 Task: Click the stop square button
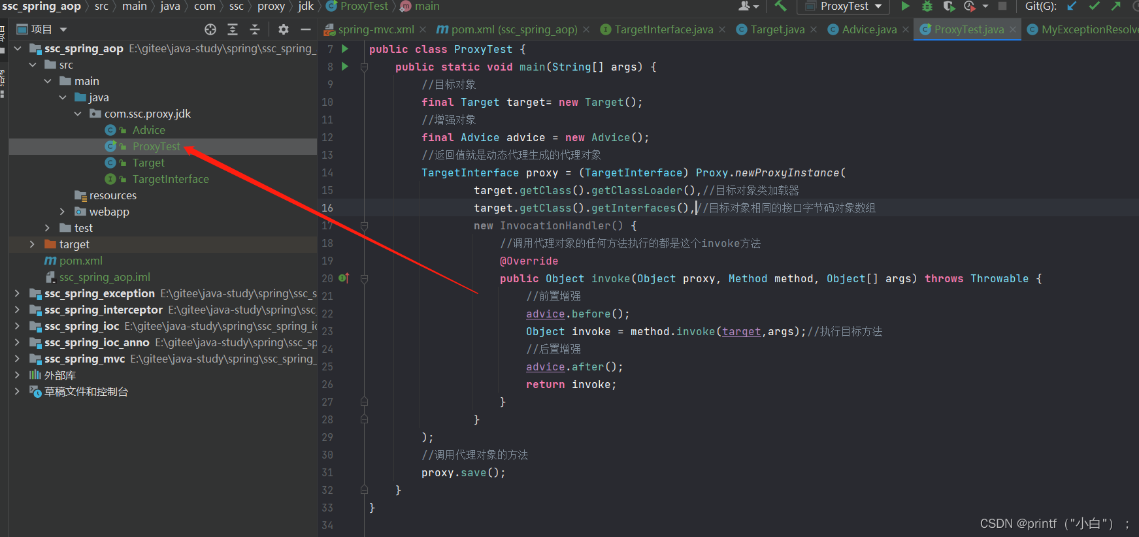(x=1002, y=6)
